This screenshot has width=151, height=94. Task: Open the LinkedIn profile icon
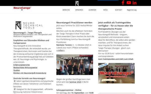pos(134,3)
